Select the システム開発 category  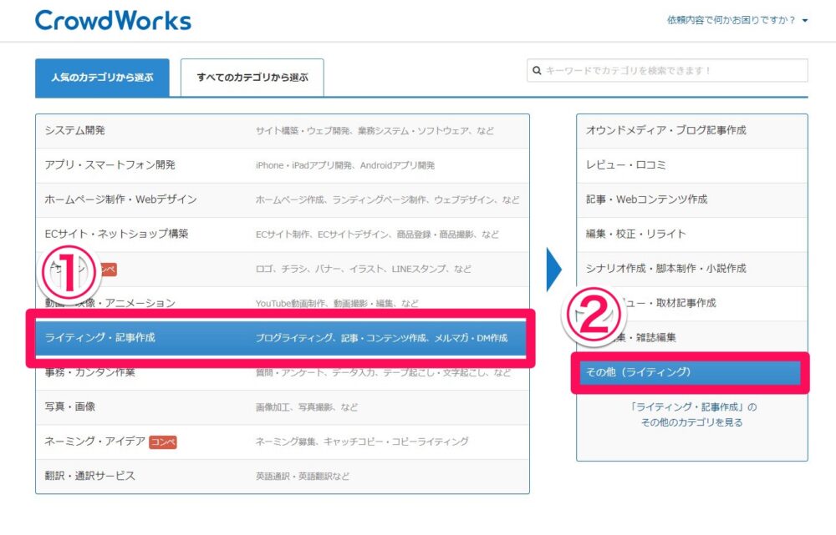pyautogui.click(x=75, y=131)
